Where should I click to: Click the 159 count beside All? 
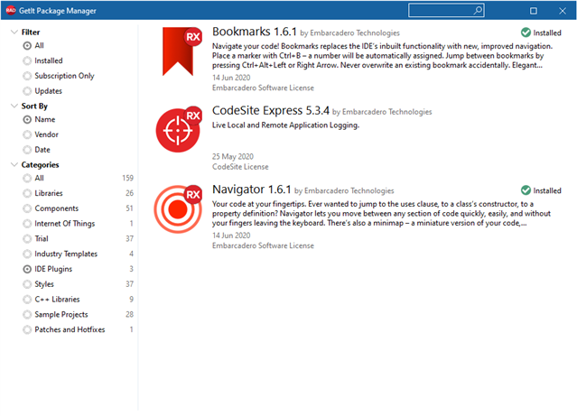click(127, 178)
